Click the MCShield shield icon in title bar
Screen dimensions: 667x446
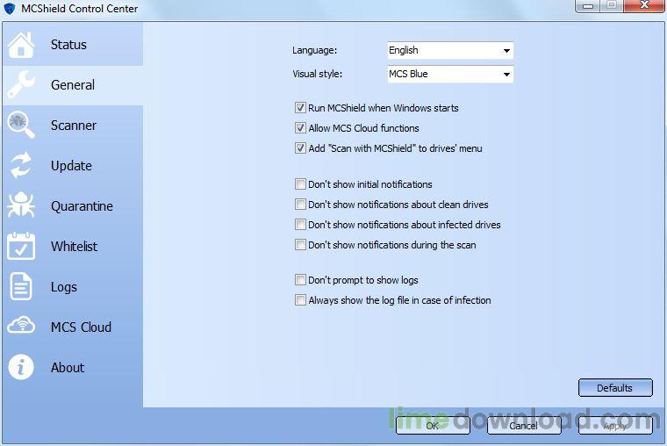(10, 9)
